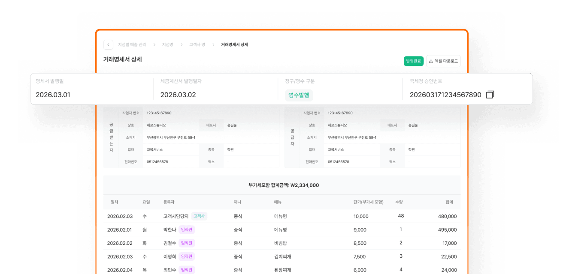The image size is (563, 274).
Task: Select registrant 고객사담당자 in the table
Action: coord(176,216)
